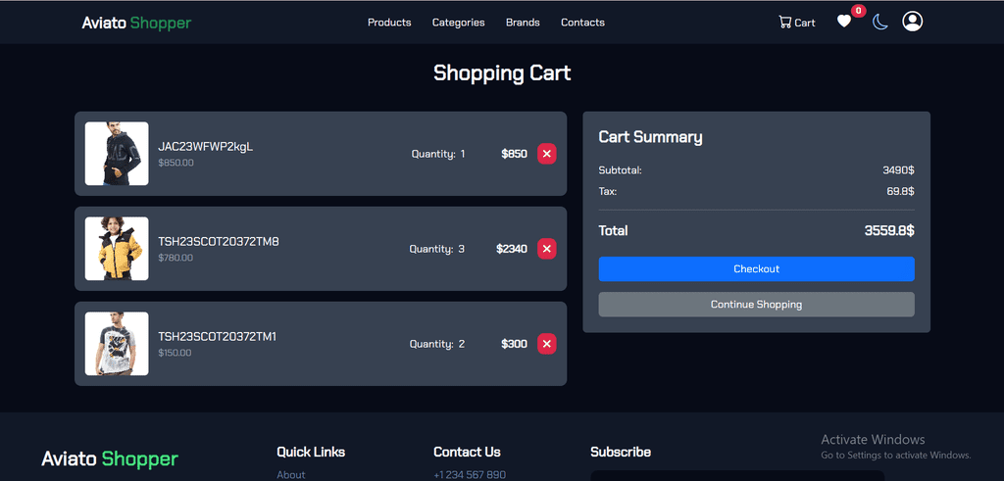Open the yellow jacket product thumbnail
This screenshot has height=481, width=1004.
click(x=117, y=249)
